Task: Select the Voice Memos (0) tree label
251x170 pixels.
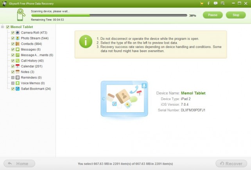Action: [x=33, y=83]
